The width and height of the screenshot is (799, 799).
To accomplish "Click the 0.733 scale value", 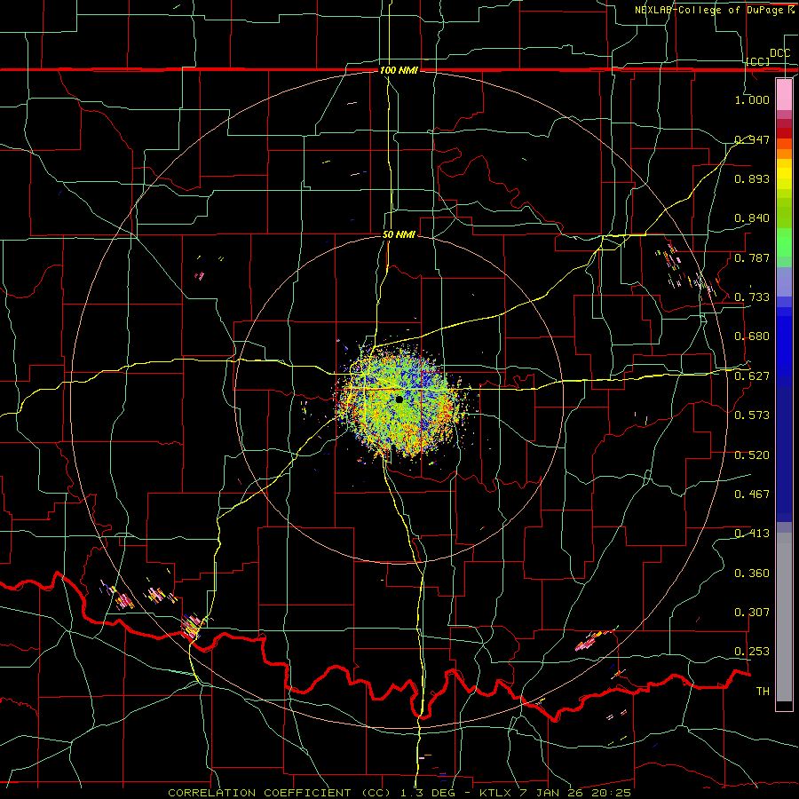I will 752,297.
